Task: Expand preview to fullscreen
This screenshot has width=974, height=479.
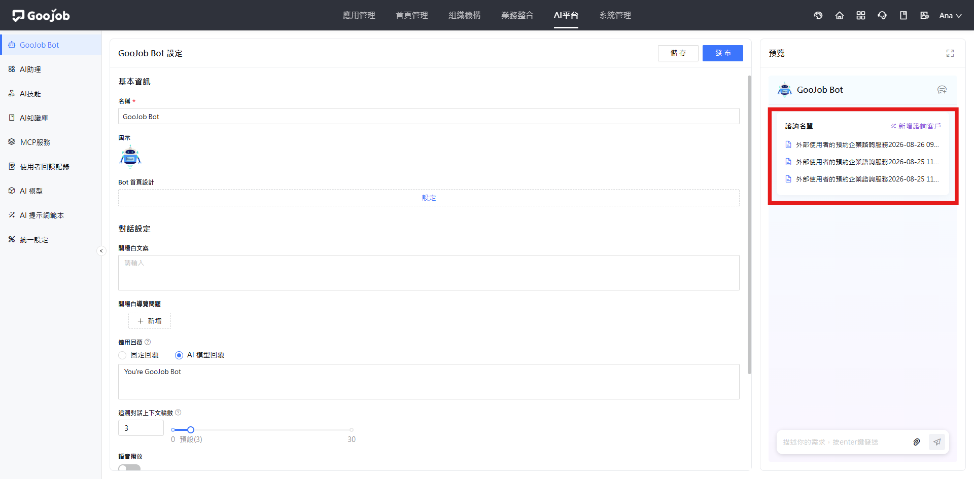Action: click(950, 53)
